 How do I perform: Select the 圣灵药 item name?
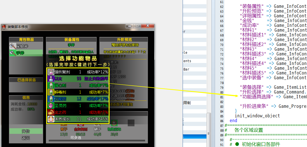pos(60,106)
